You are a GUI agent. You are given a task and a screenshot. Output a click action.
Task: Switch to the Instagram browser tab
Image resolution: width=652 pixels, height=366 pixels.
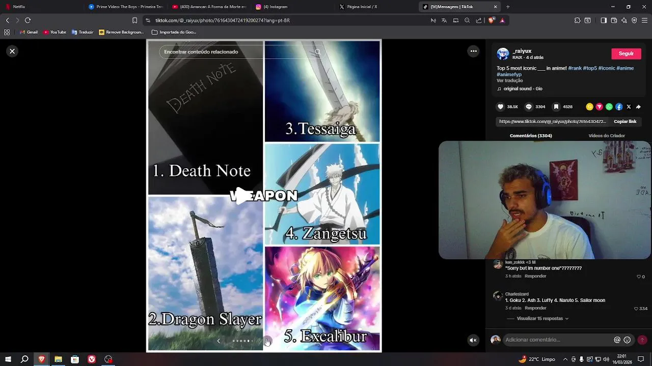tap(293, 7)
